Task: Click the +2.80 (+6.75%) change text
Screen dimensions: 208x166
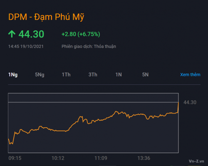Action: (x=81, y=34)
